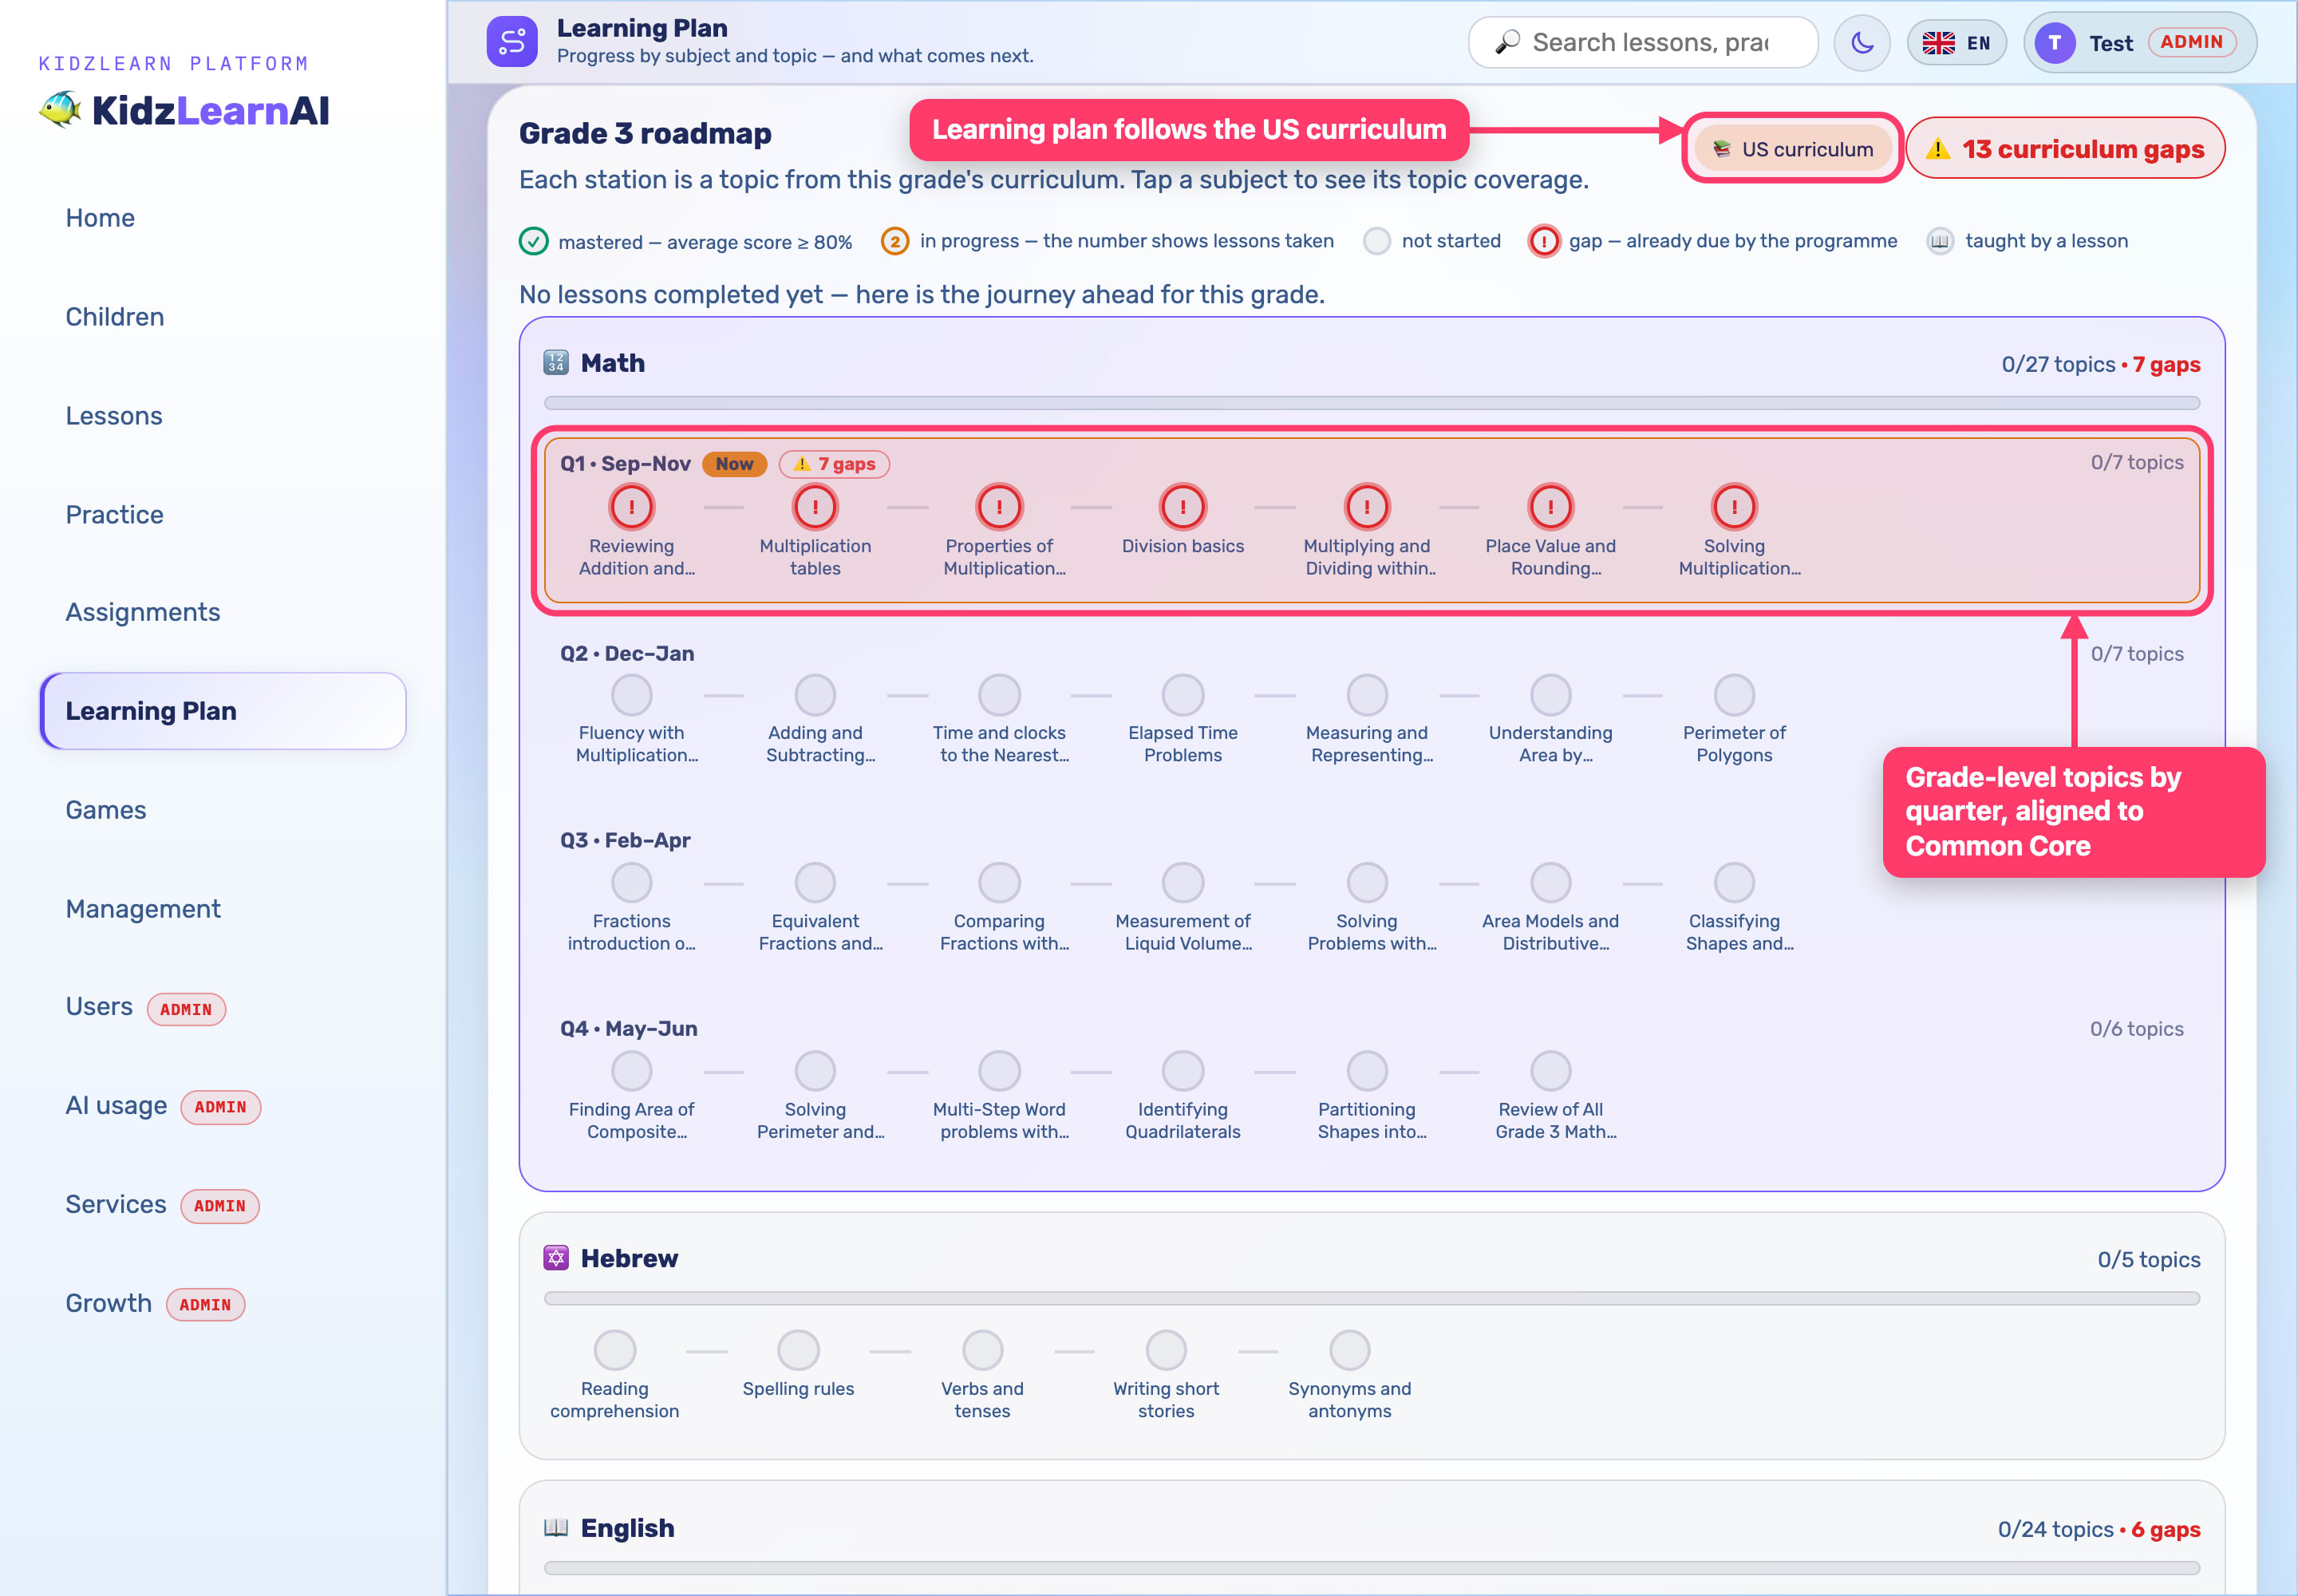Open the Home page in sidebar
Image resolution: width=2298 pixels, height=1596 pixels.
coord(100,218)
